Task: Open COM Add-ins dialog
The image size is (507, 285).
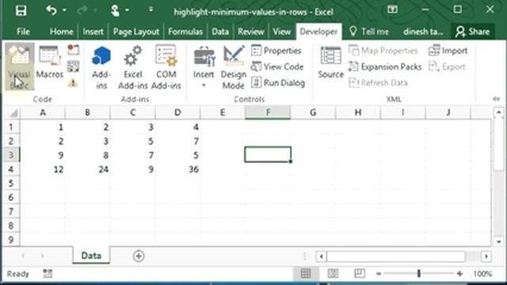Action: [166, 67]
